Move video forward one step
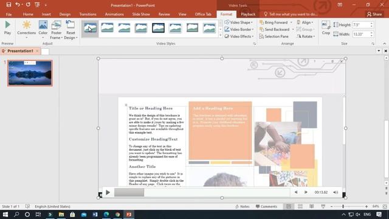 click(x=306, y=192)
